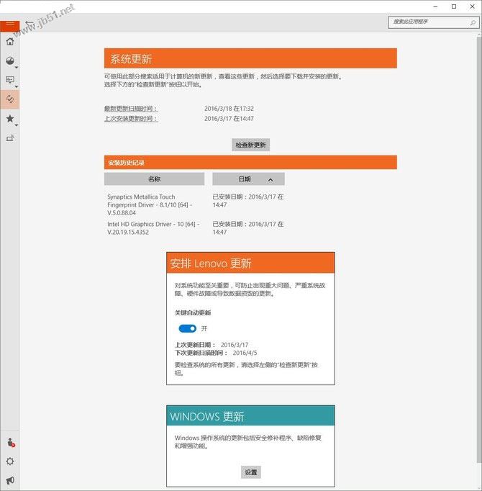Select the Intel HD Graphics Driver entry
Image resolution: width=482 pixels, height=491 pixels.
[x=153, y=228]
